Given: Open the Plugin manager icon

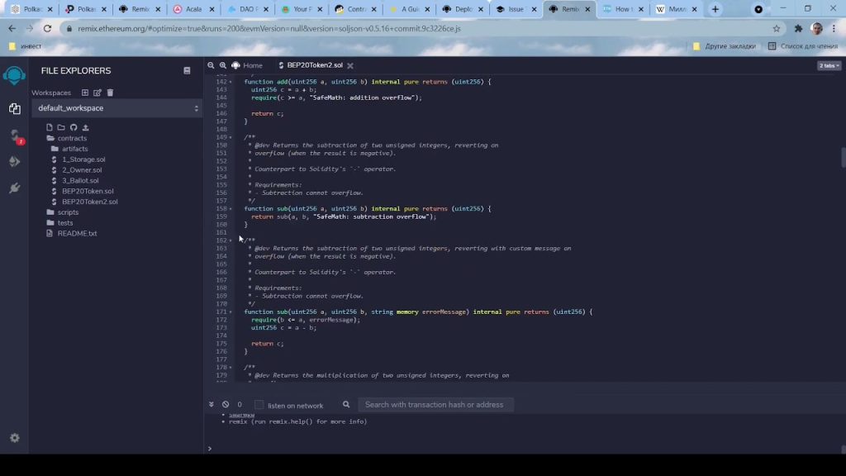Looking at the screenshot, I should tap(14, 188).
